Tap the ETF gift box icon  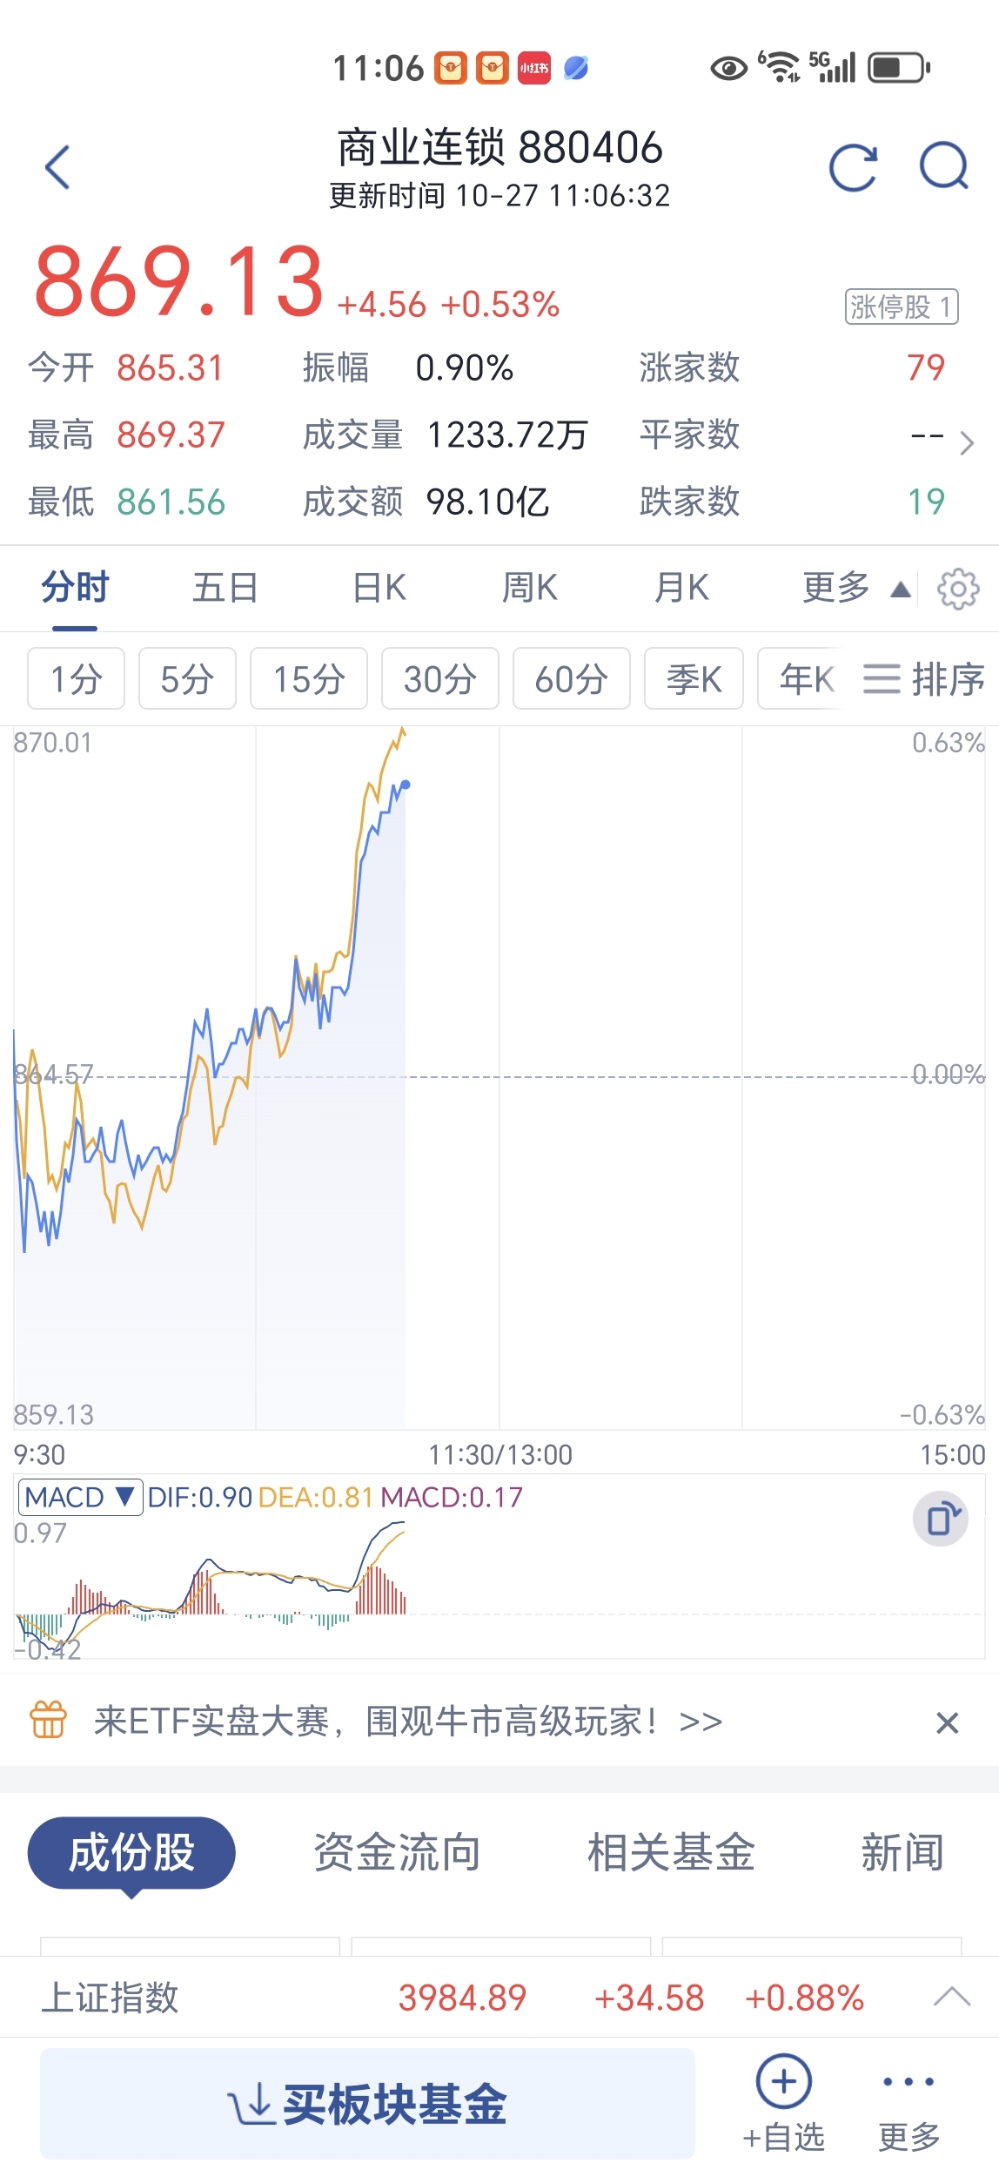pyautogui.click(x=49, y=1721)
